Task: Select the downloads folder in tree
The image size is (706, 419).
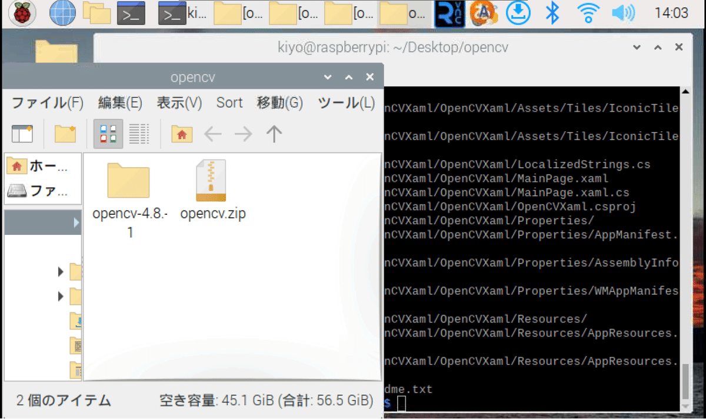Action: (x=76, y=321)
